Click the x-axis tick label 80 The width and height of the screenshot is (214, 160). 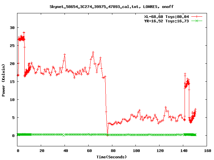113,151
